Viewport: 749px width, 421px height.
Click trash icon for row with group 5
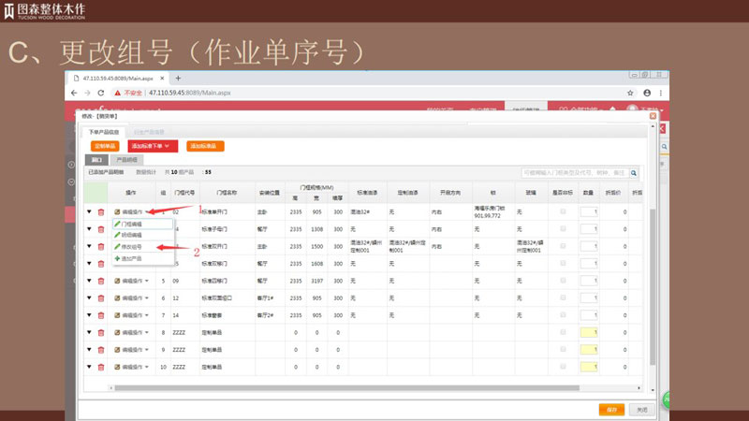(x=101, y=281)
